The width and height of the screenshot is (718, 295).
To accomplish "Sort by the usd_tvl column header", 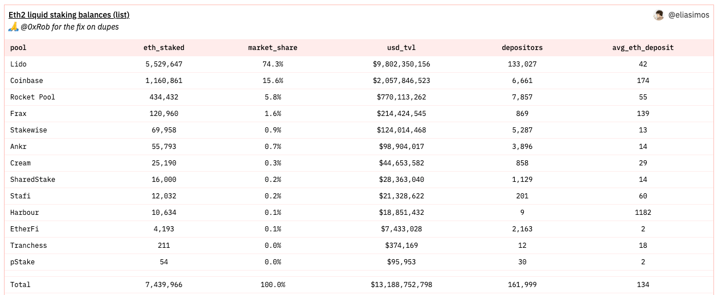I will (x=401, y=48).
